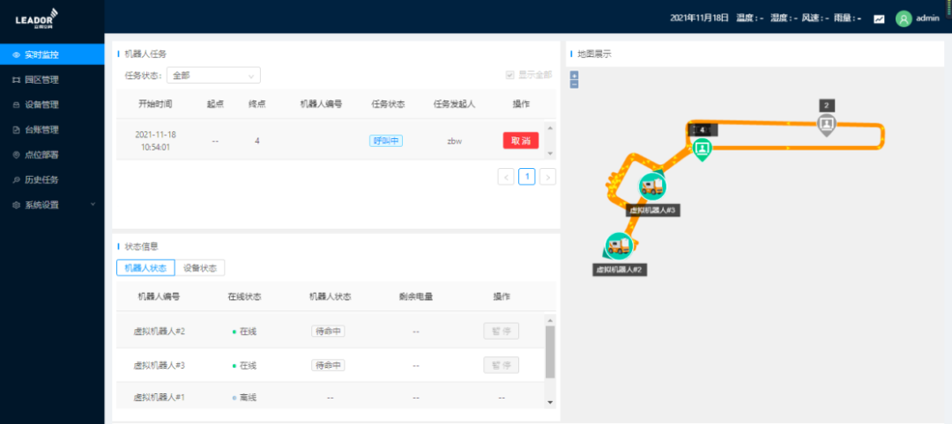Zoom in the map with plus button
952x424 pixels.
(575, 75)
